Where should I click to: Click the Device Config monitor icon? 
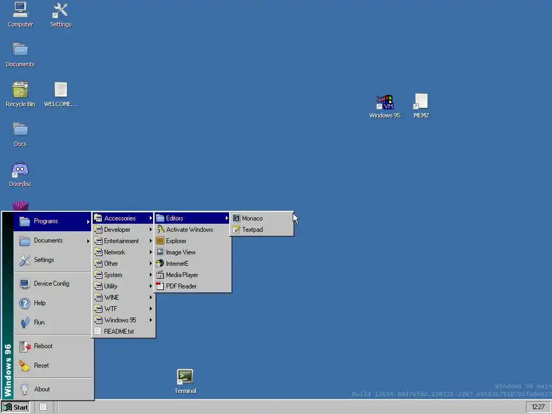(x=25, y=284)
